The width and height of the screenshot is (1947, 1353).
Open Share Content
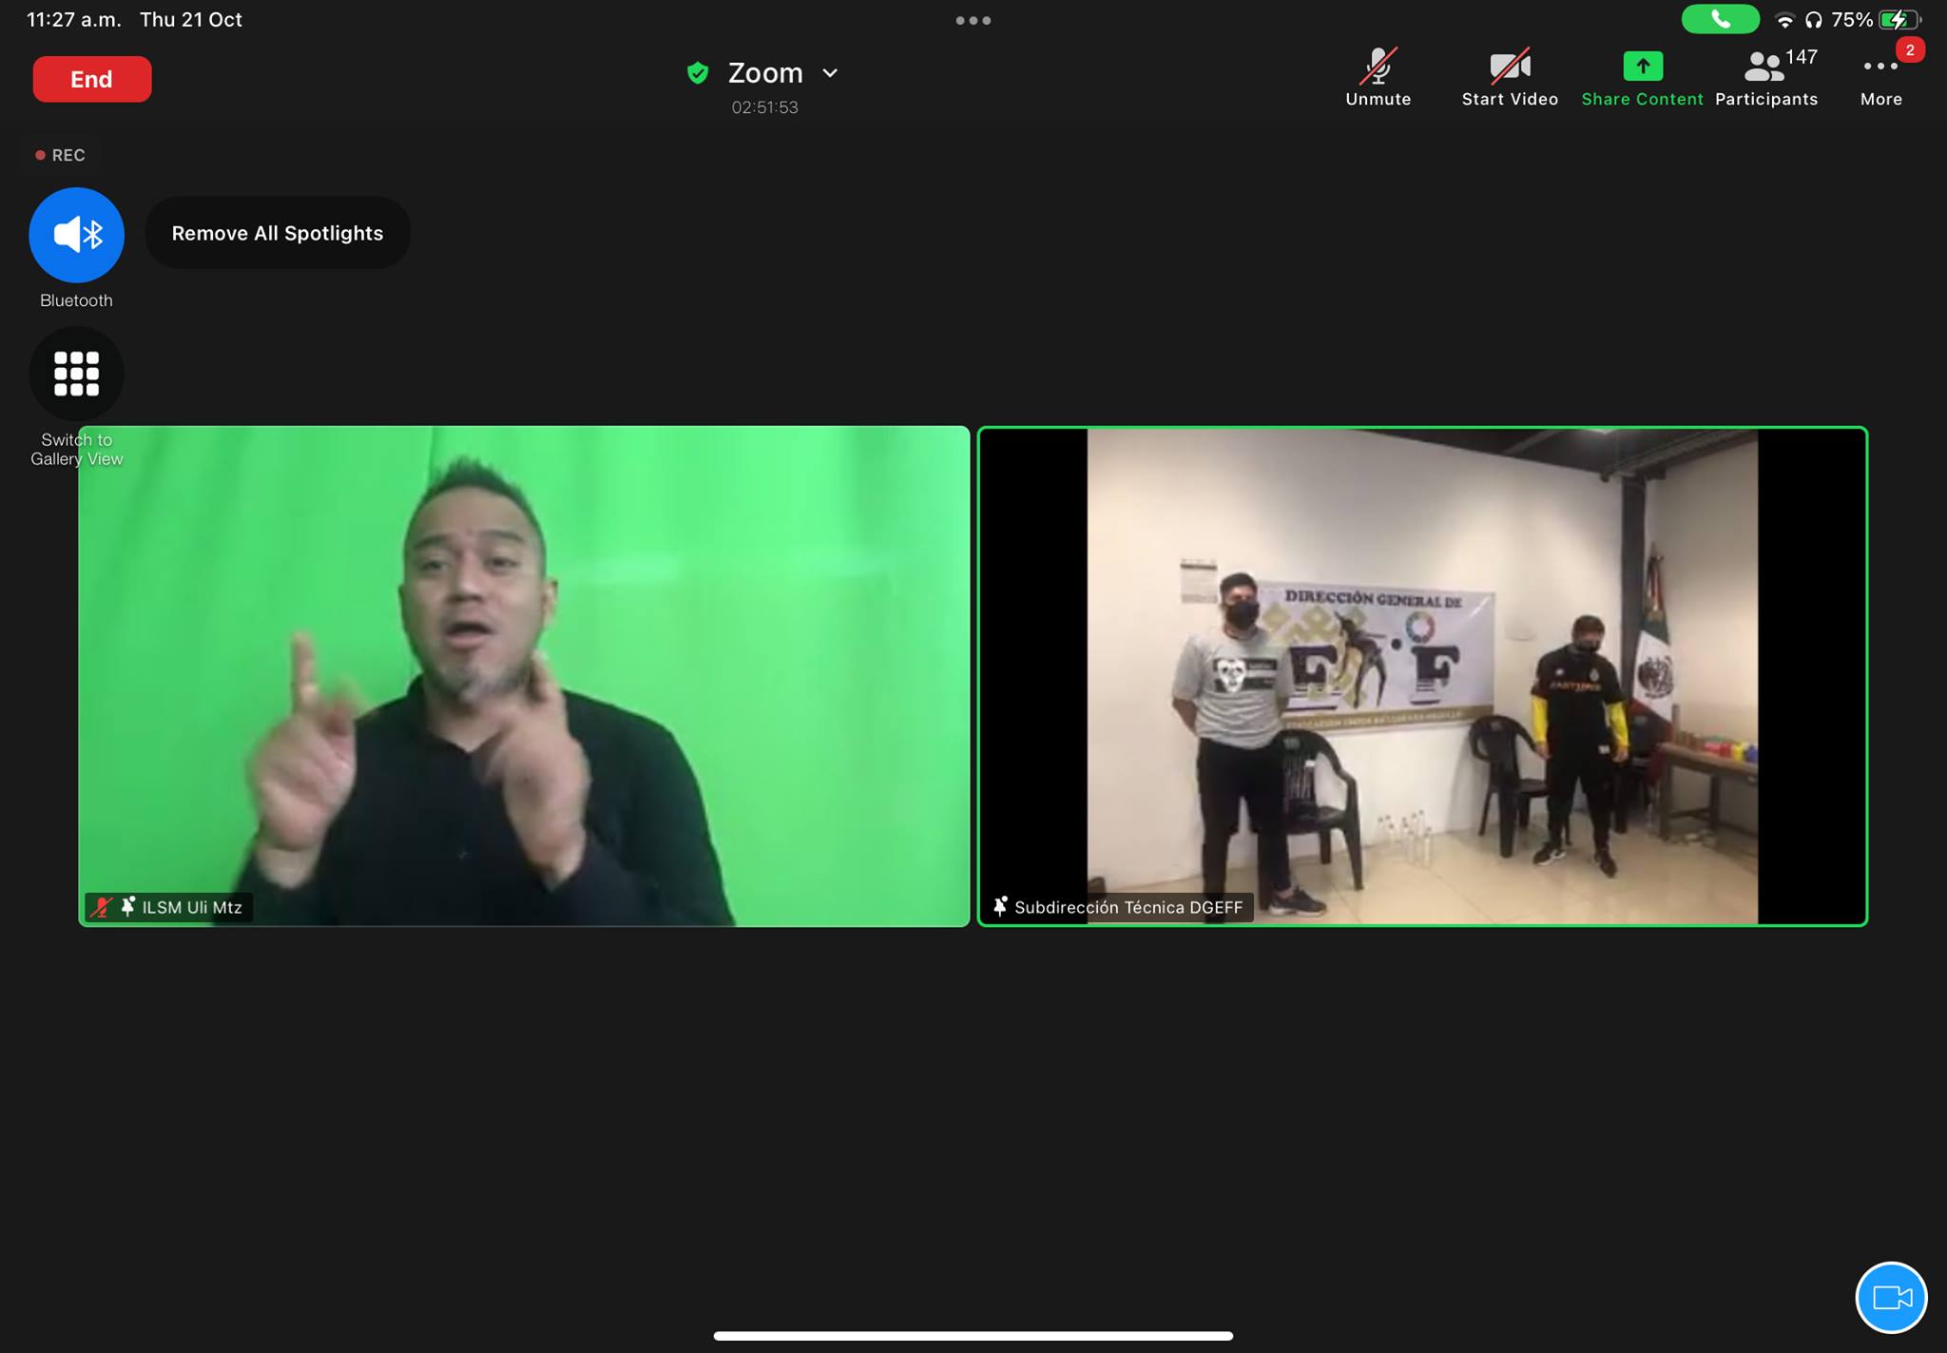(1642, 77)
